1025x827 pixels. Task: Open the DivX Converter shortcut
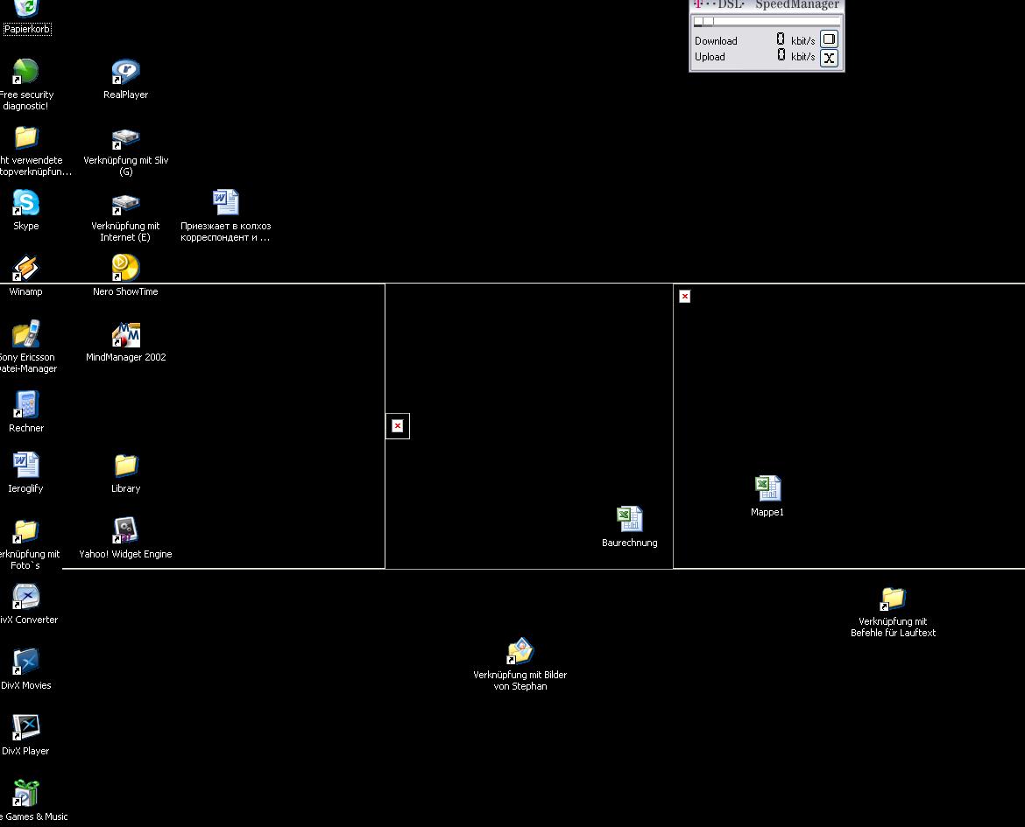(25, 597)
